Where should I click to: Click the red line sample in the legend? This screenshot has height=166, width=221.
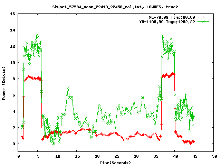(x=203, y=17)
